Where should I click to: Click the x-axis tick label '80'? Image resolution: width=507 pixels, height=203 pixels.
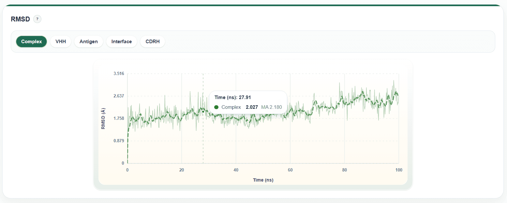(344, 170)
